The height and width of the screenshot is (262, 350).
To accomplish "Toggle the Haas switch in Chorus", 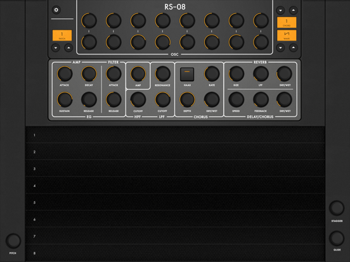I will point(187,74).
